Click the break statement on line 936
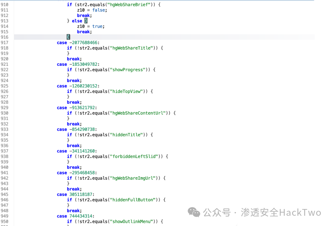 [x=74, y=146]
